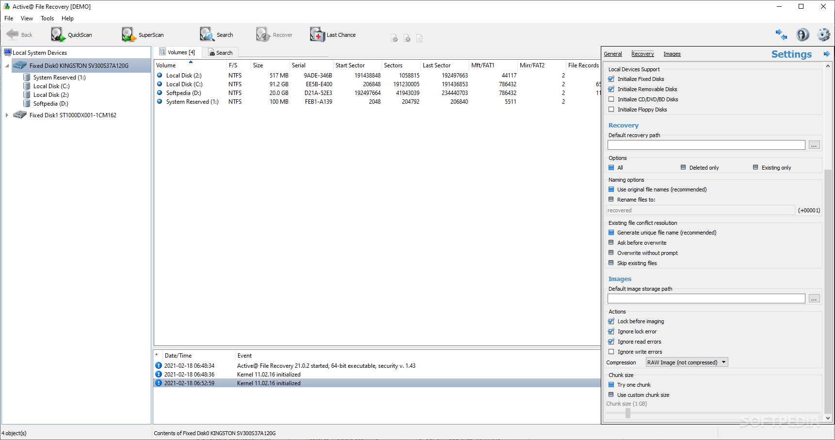Click the recovered file rename input field

(x=701, y=210)
